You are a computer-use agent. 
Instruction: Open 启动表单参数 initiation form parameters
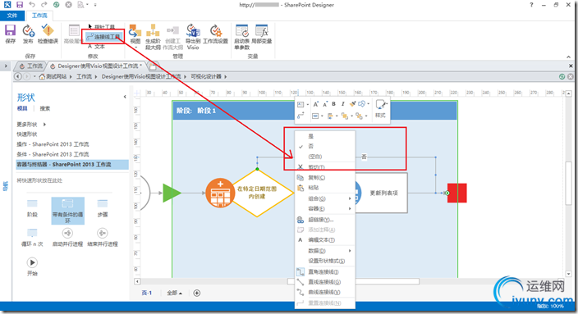tap(242, 37)
